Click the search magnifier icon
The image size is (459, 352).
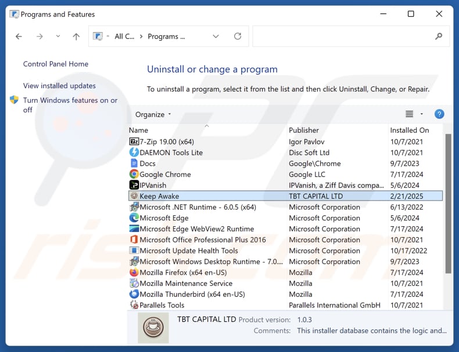tap(438, 36)
